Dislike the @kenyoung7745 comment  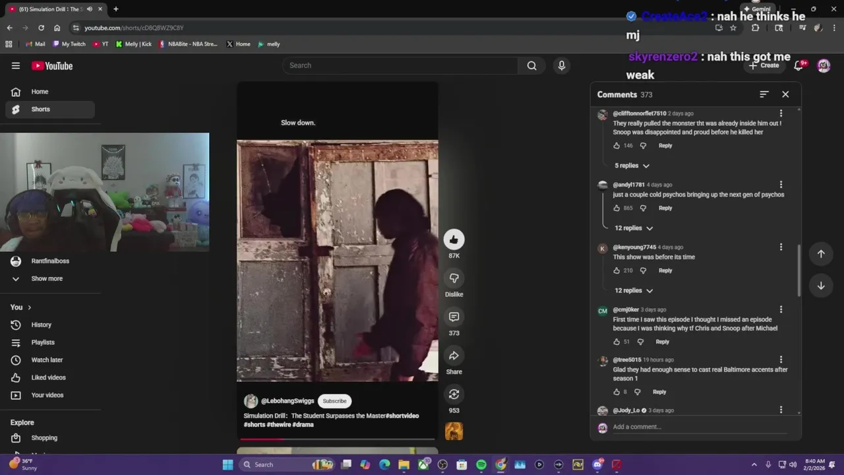click(643, 270)
